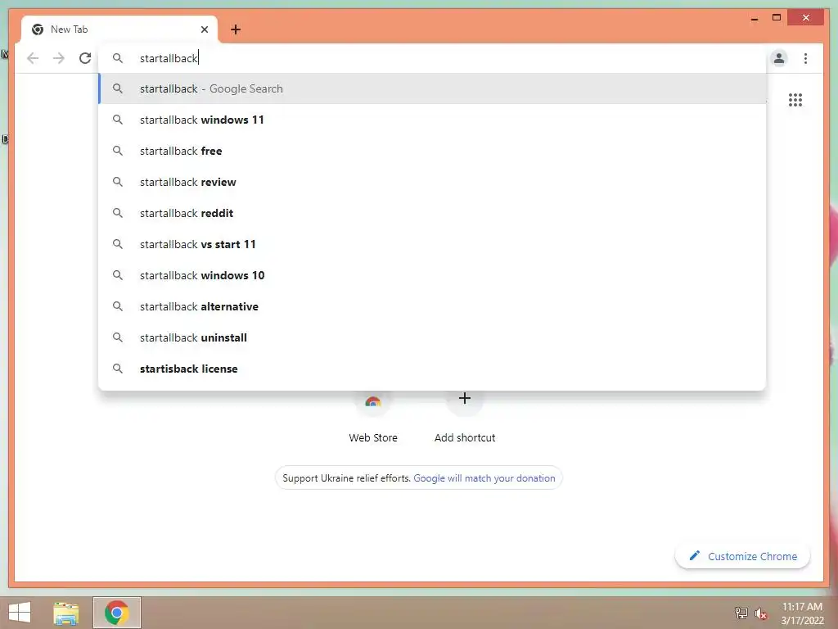Choose suggestion startallback uninstall

(x=432, y=337)
